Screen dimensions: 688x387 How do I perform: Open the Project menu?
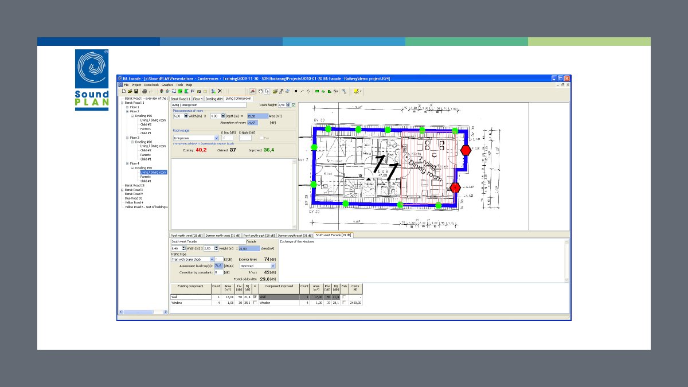tap(136, 84)
